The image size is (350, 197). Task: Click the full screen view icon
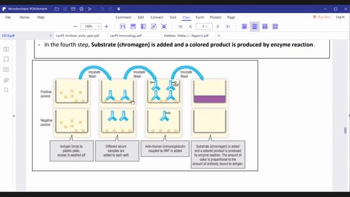pos(164,27)
